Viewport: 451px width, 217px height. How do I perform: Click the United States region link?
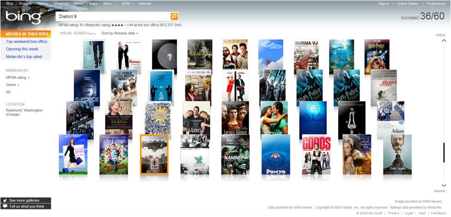[408, 4]
